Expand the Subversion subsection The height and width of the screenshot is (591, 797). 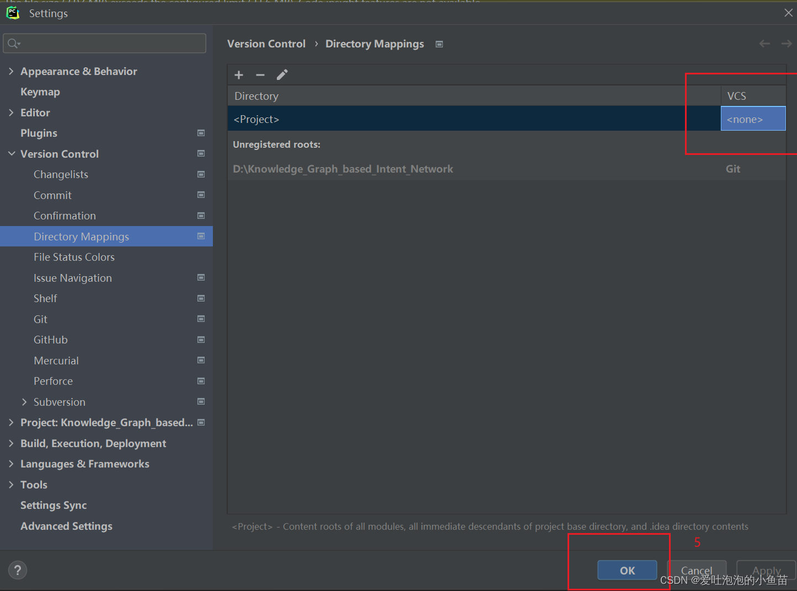coord(24,402)
